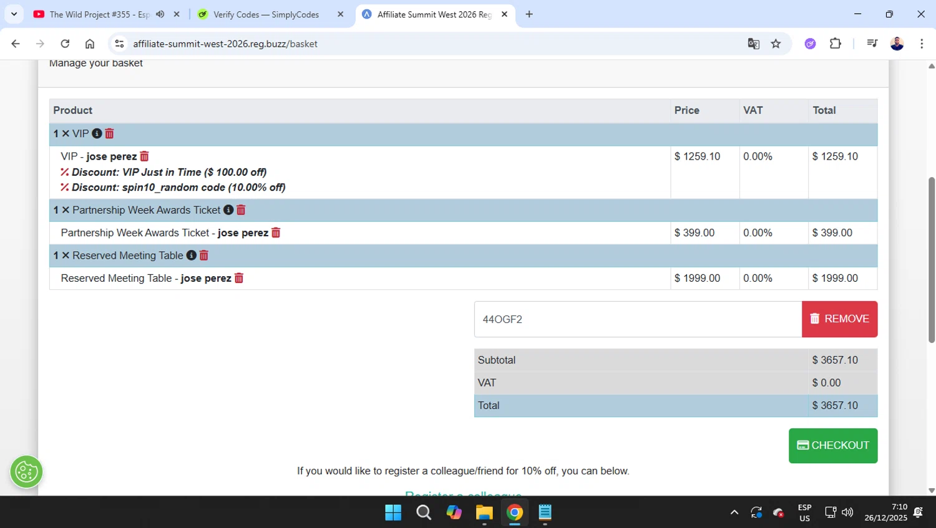Open Windows taskbar search
This screenshot has height=528, width=936.
[x=424, y=512]
